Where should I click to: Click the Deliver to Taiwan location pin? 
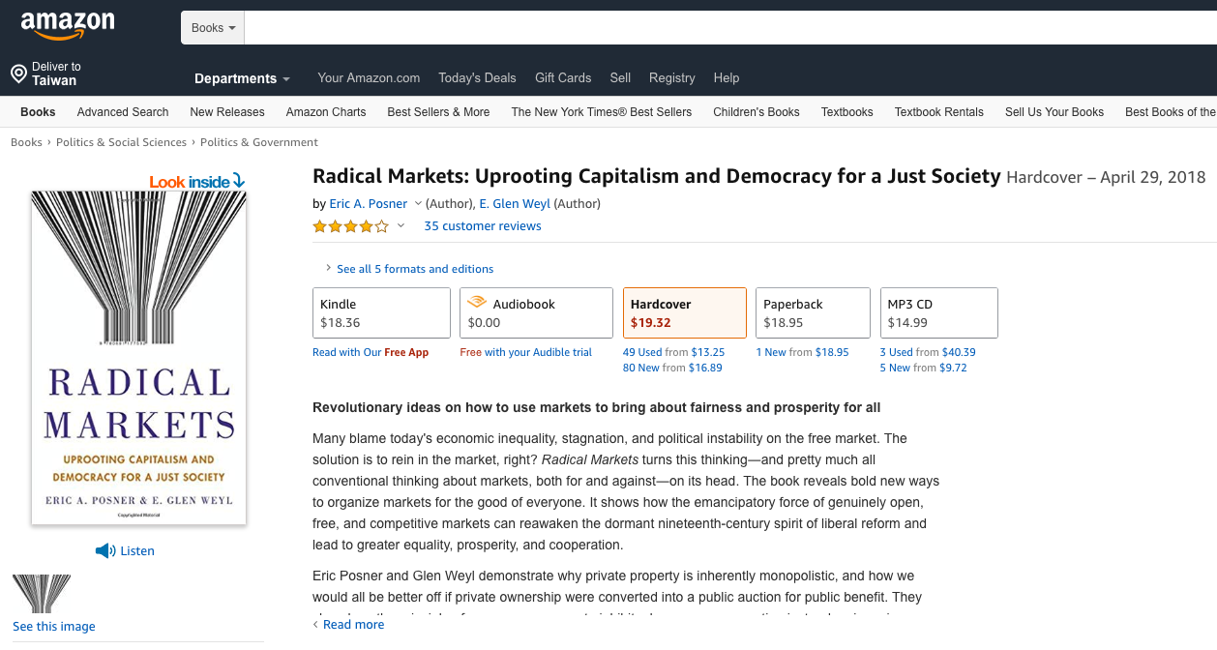coord(17,74)
